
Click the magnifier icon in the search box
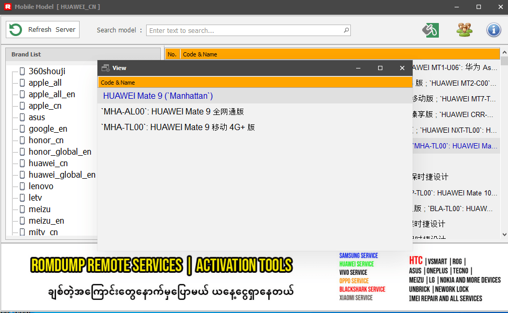[346, 30]
